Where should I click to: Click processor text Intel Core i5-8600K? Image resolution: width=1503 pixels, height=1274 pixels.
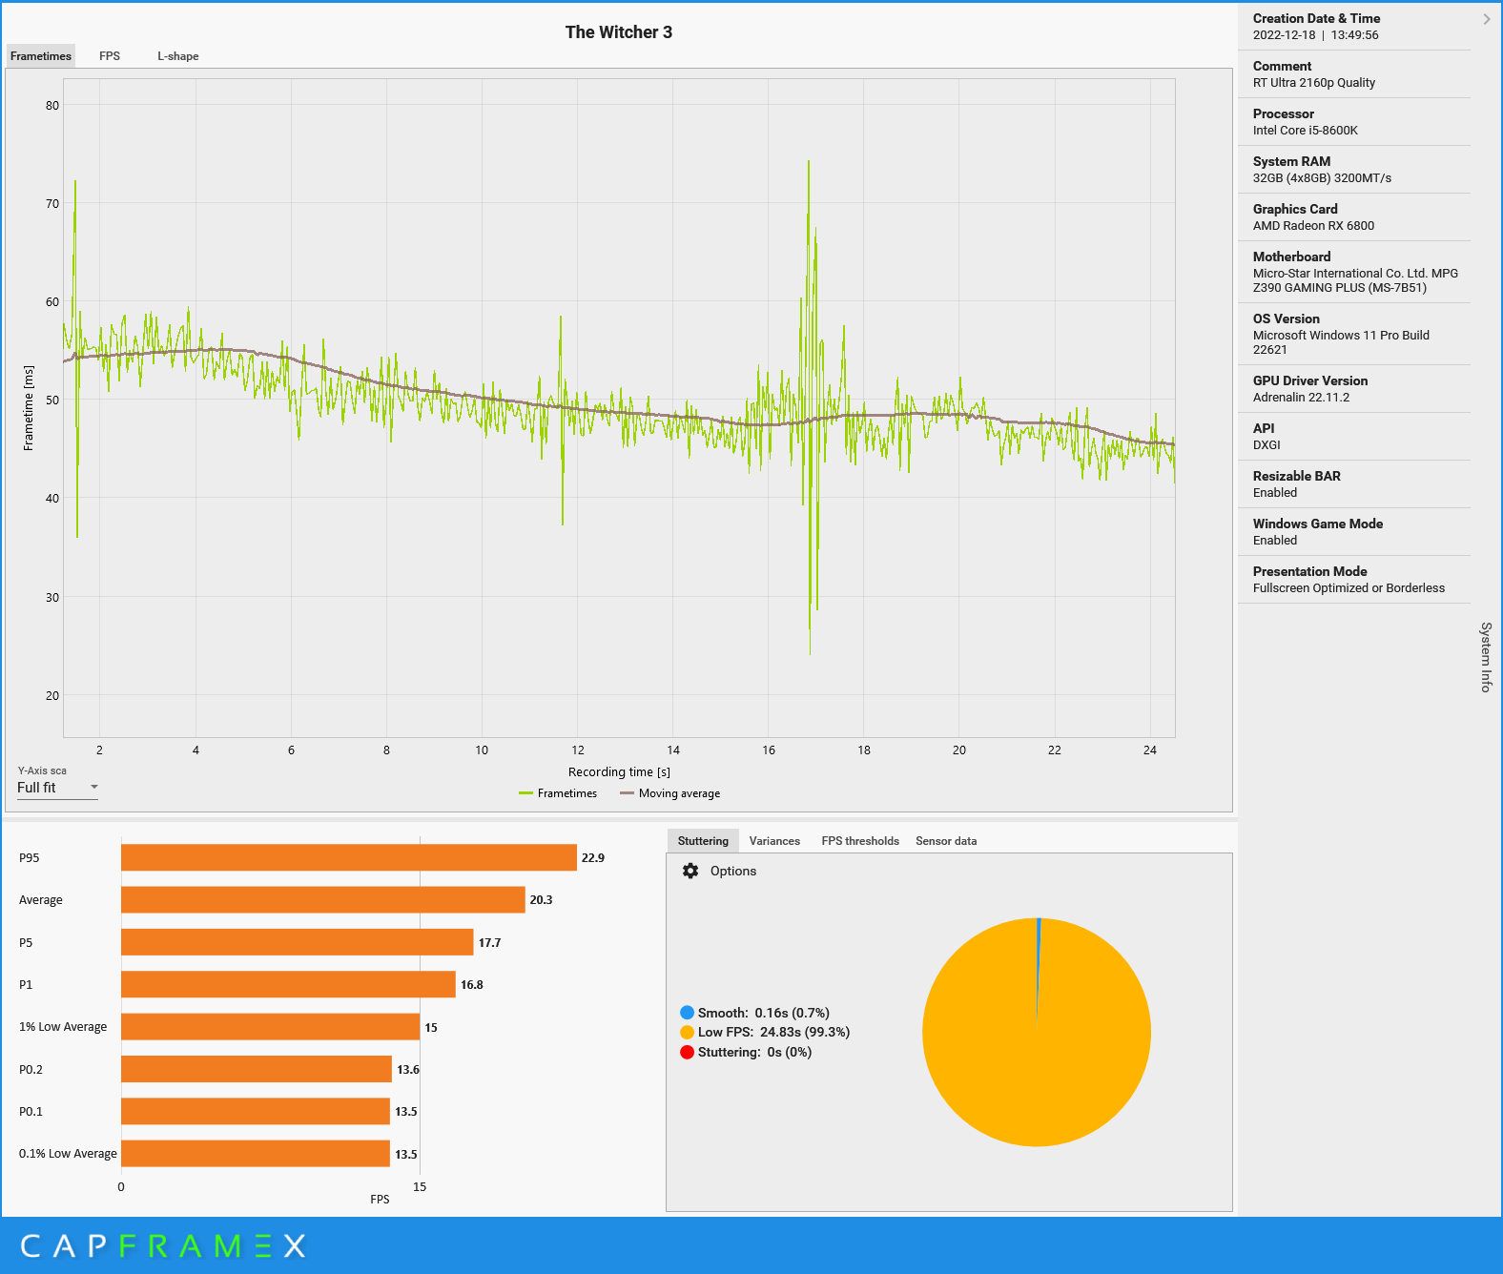point(1306,131)
